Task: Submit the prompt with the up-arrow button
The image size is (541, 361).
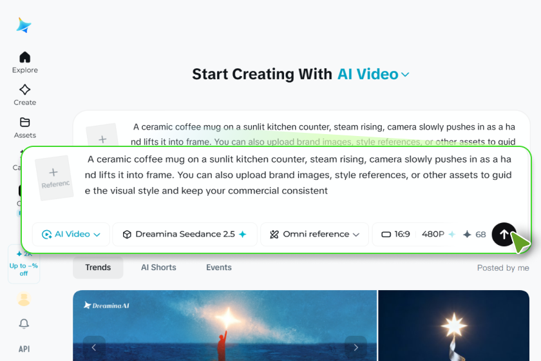Action: click(x=504, y=234)
